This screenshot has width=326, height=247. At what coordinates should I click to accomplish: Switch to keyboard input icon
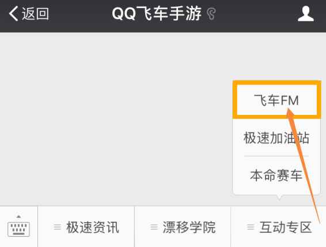tap(18, 229)
